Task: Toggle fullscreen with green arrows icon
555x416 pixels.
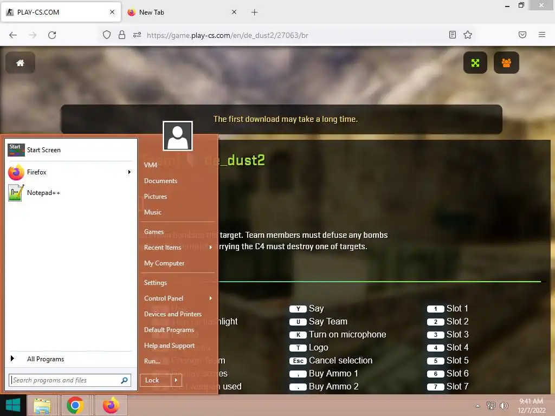Action: pos(475,63)
